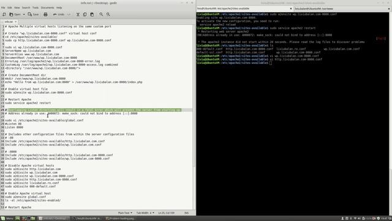Click the Cut scissors icon
The height and width of the screenshot is (221, 392).
click(x=78, y=15)
